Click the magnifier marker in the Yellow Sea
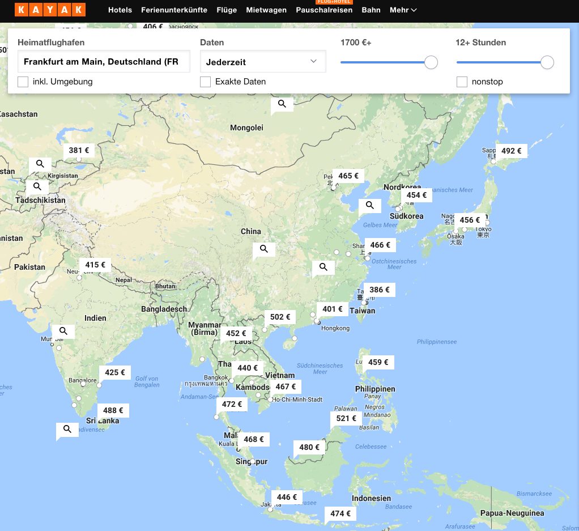 click(370, 205)
